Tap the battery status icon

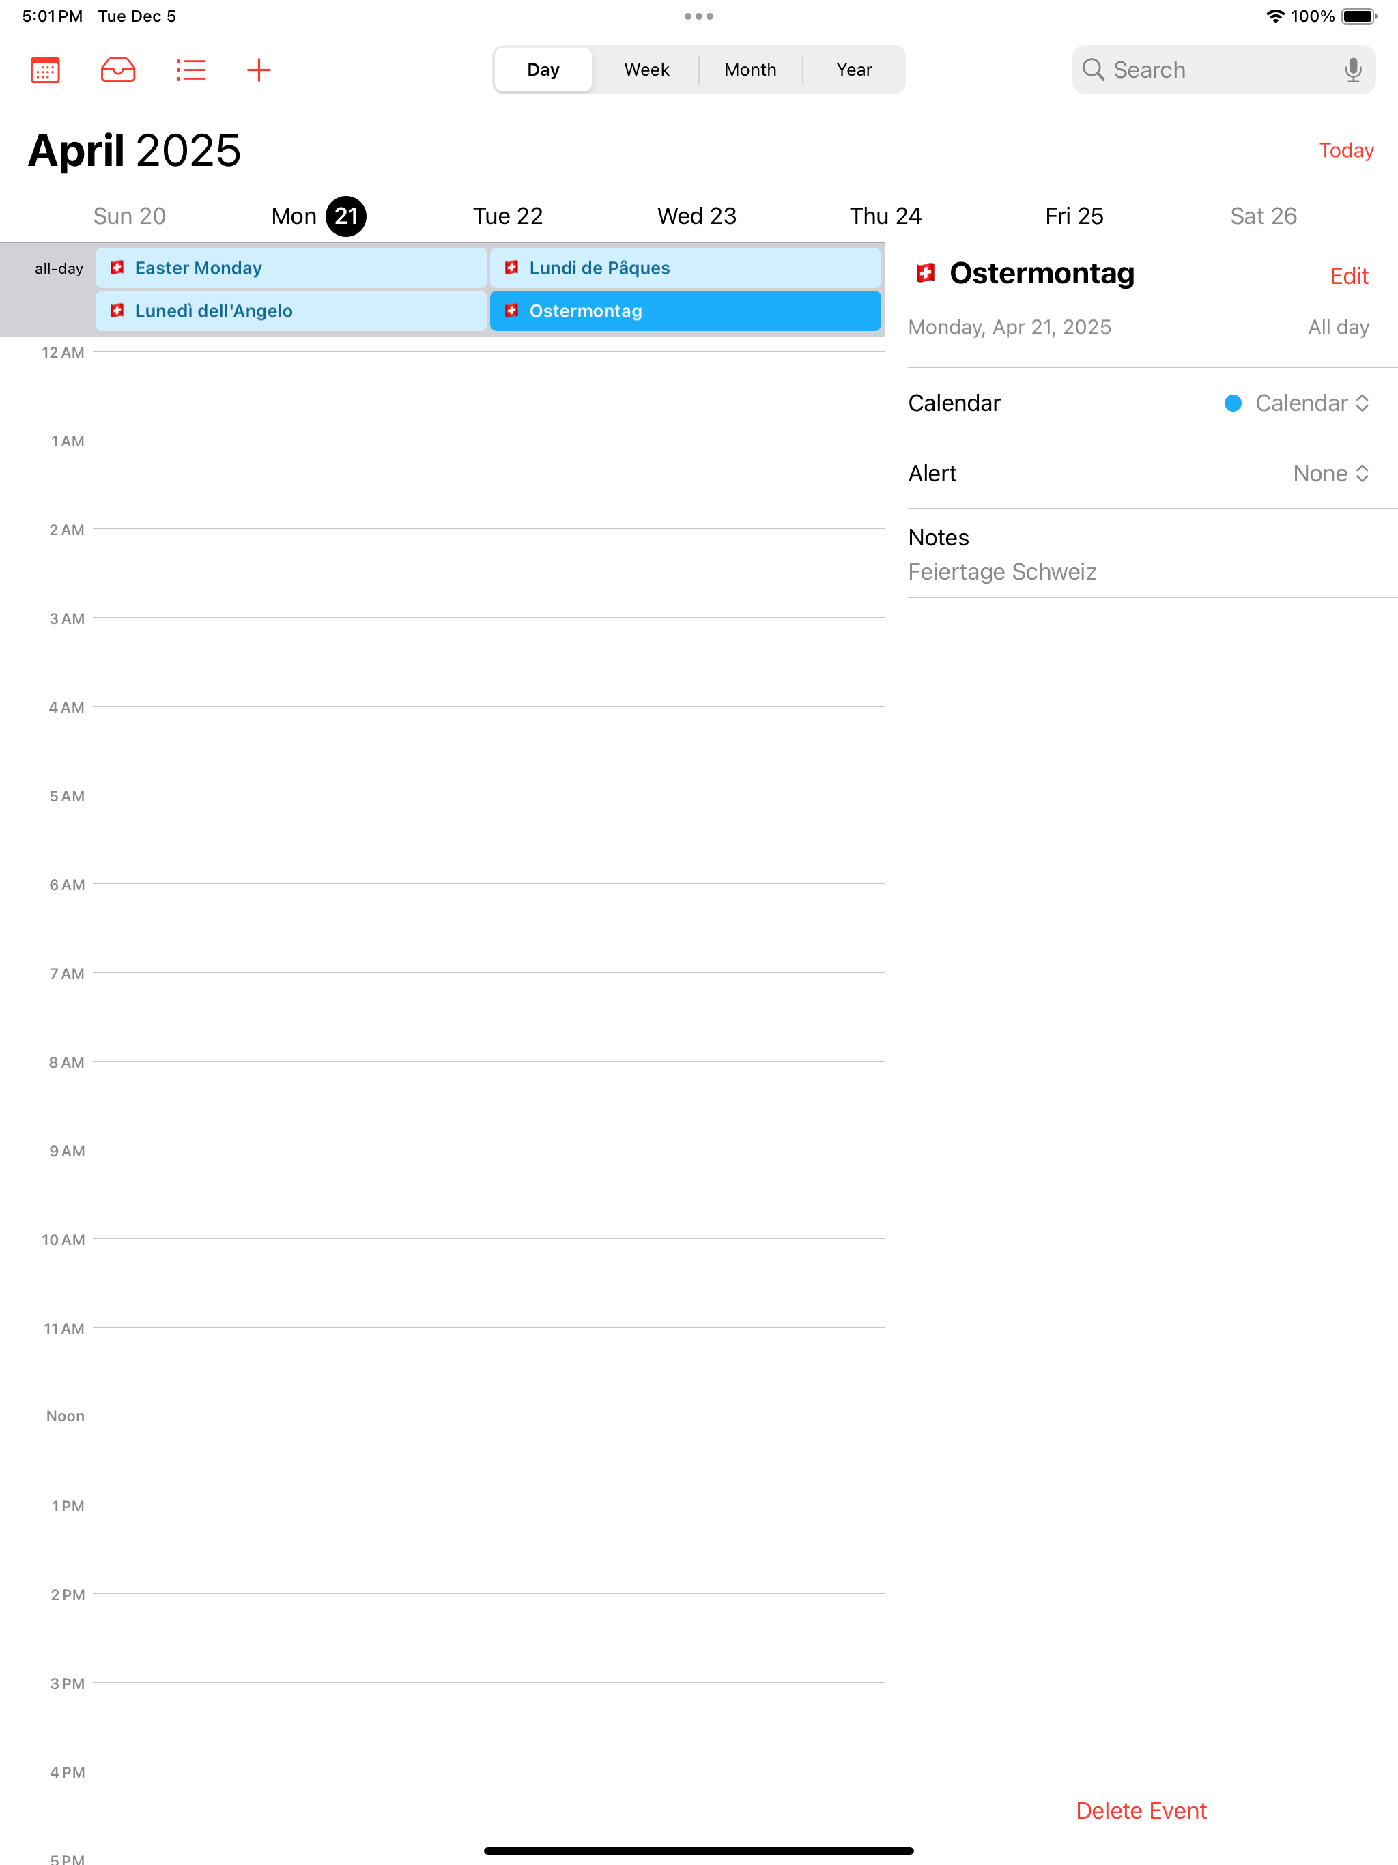pos(1358,16)
